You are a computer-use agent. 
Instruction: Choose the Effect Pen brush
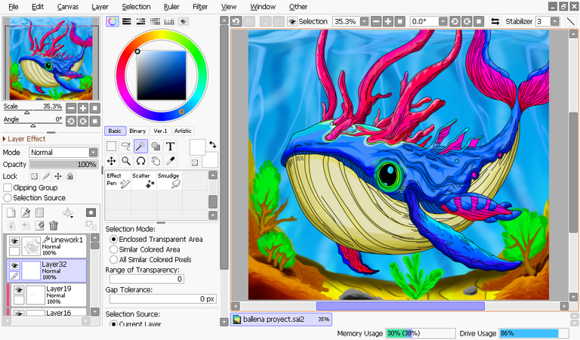(x=118, y=180)
